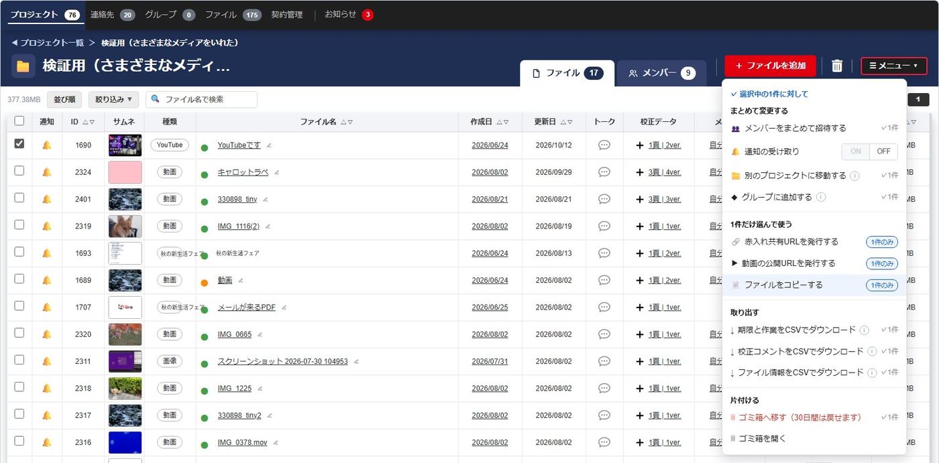Click file ID 2311 cell
The image size is (939, 463).
83,361
